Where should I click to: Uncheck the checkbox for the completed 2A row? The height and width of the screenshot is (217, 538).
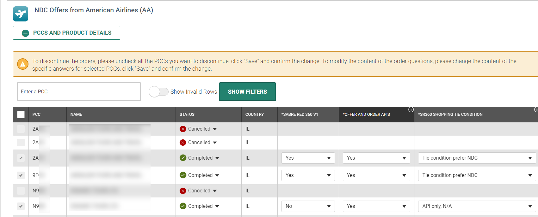[21, 158]
